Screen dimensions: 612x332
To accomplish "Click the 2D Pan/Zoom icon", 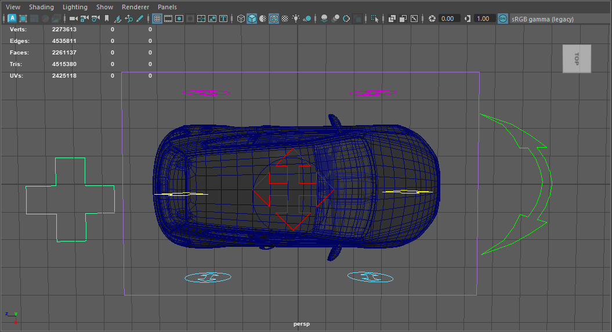I will click(x=129, y=19).
